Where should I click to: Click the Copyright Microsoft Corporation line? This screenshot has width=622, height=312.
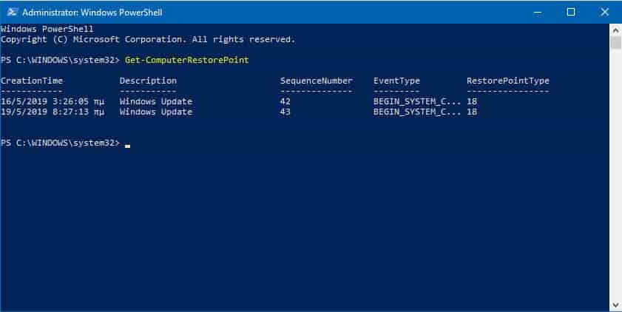[x=148, y=39]
